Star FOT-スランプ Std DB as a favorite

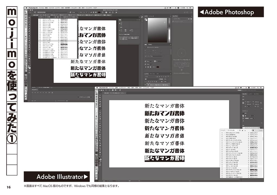[x=222, y=162]
